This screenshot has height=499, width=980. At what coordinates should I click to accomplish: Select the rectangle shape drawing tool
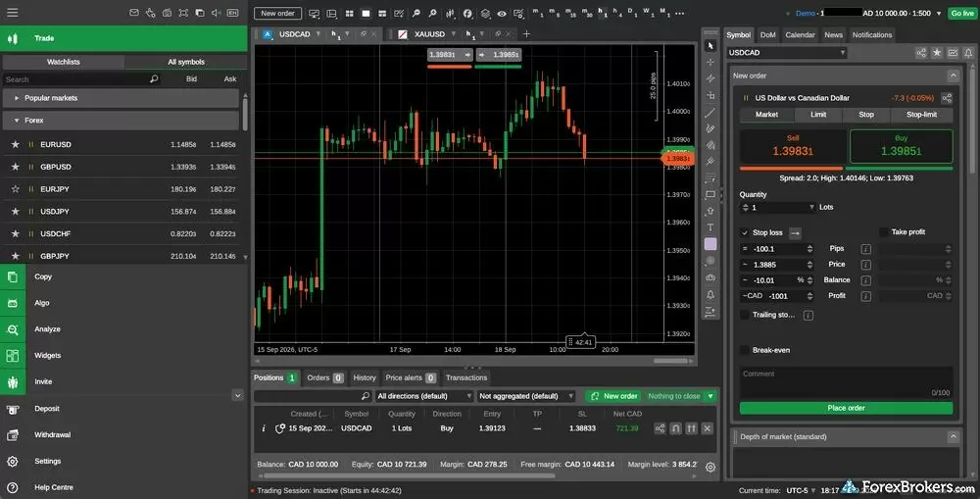[x=710, y=194]
